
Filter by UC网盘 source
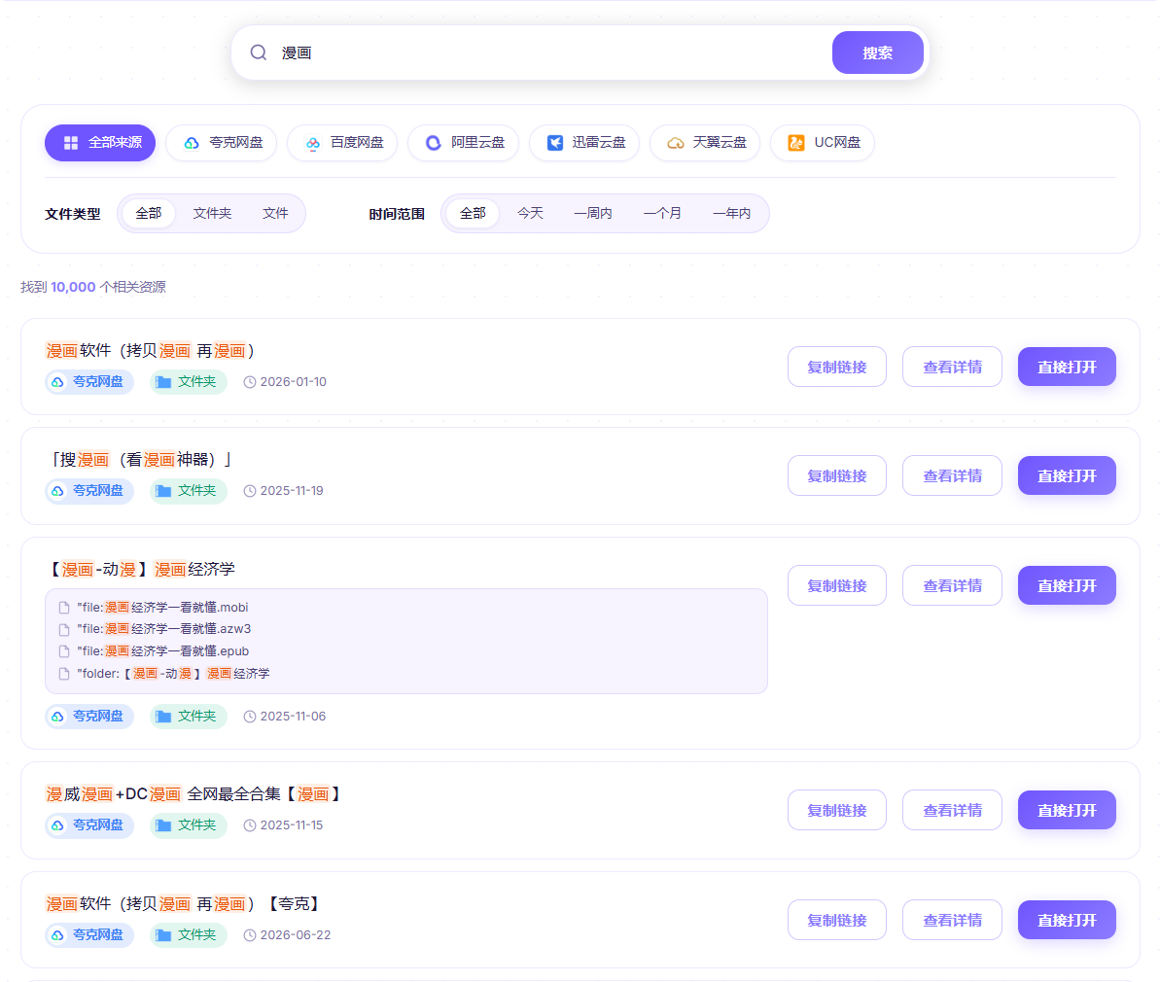pos(823,143)
